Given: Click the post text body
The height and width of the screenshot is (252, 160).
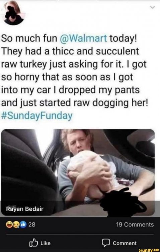Looking at the screenshot, I should point(74,77).
